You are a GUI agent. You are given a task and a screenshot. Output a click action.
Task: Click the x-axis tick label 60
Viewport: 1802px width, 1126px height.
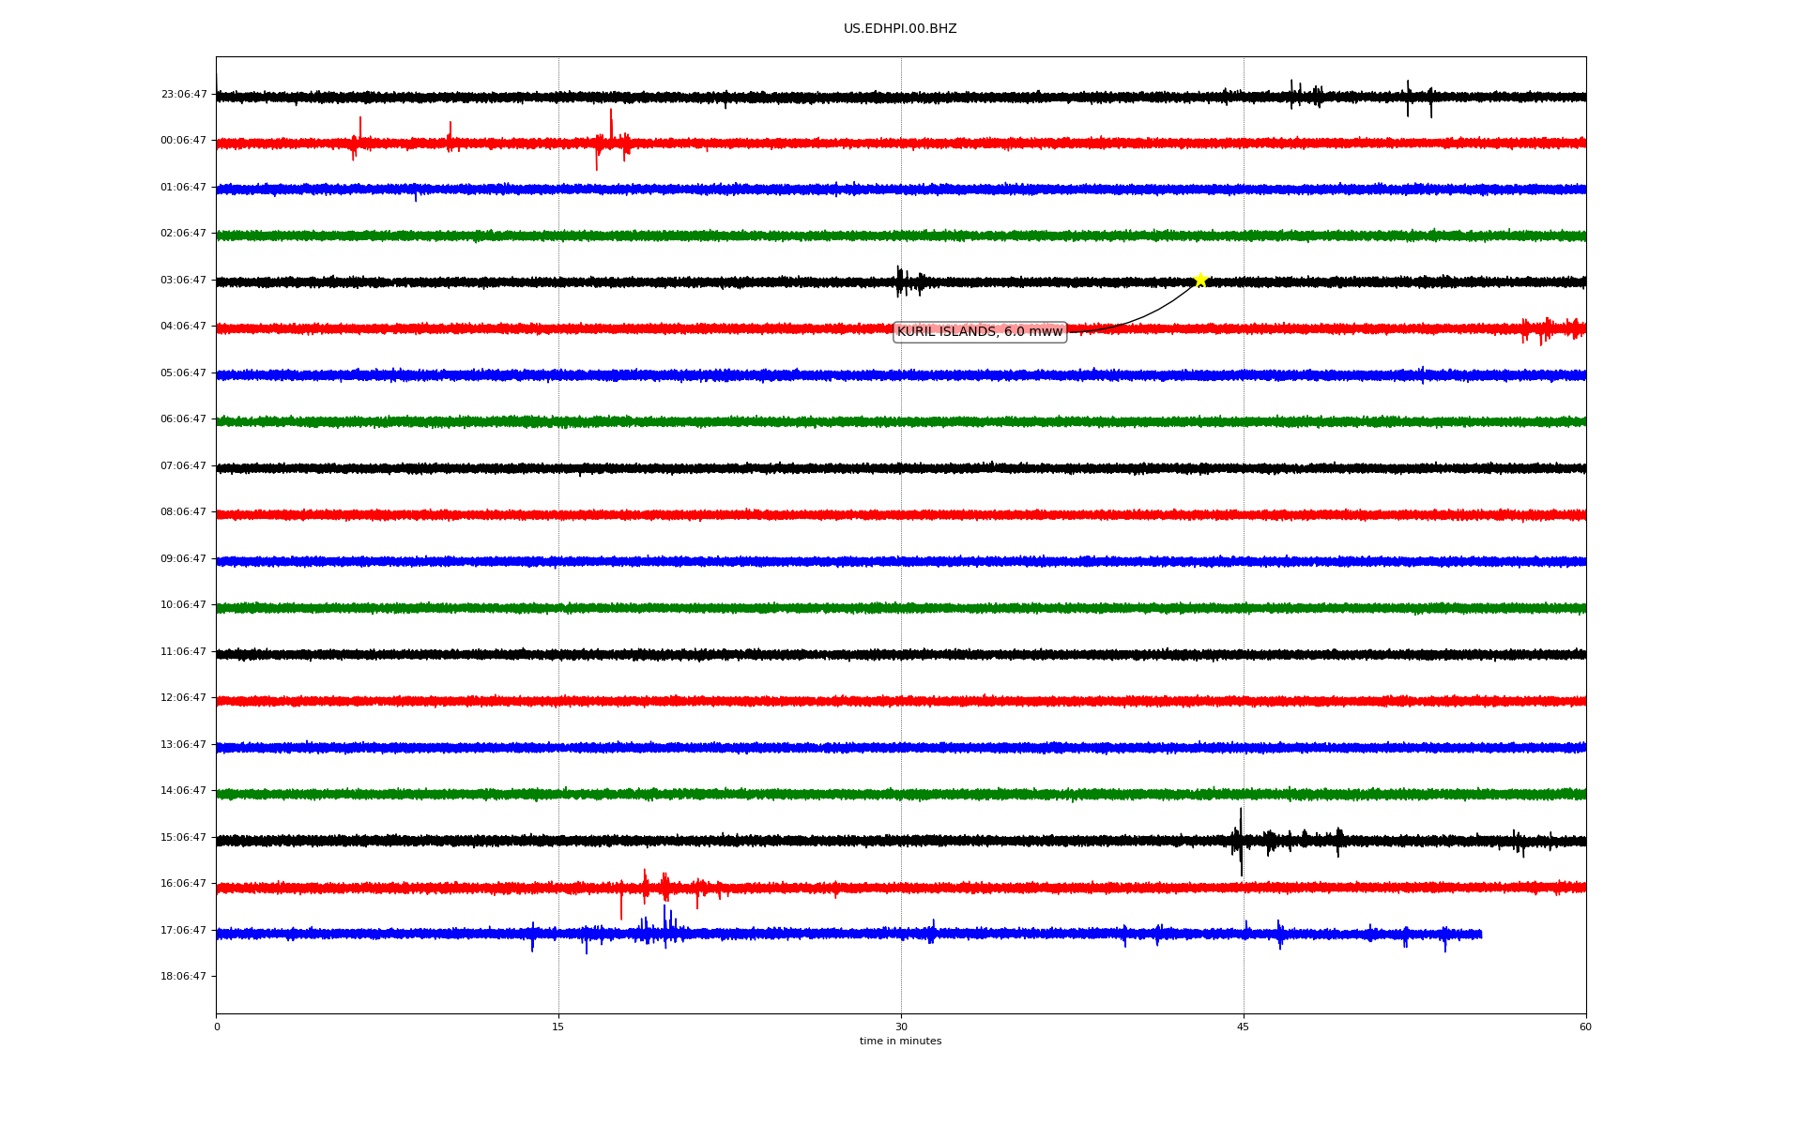click(1585, 1027)
